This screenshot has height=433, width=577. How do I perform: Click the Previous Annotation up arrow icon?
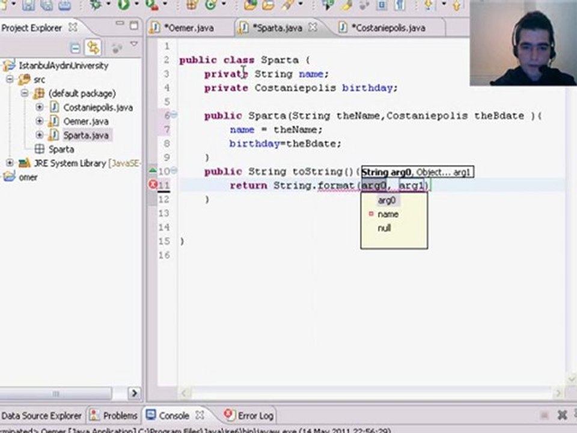[x=457, y=4]
